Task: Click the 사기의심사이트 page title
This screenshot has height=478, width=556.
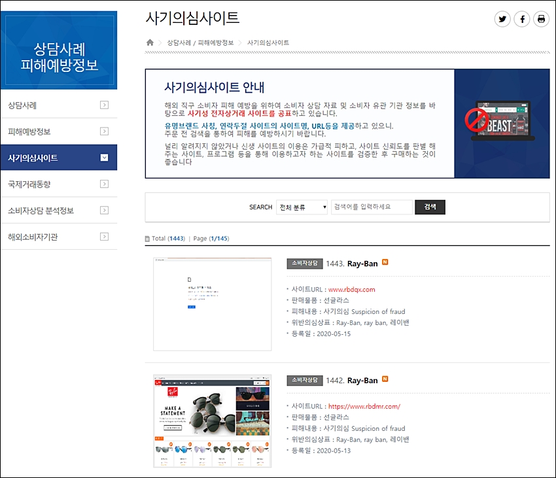Action: (x=192, y=18)
